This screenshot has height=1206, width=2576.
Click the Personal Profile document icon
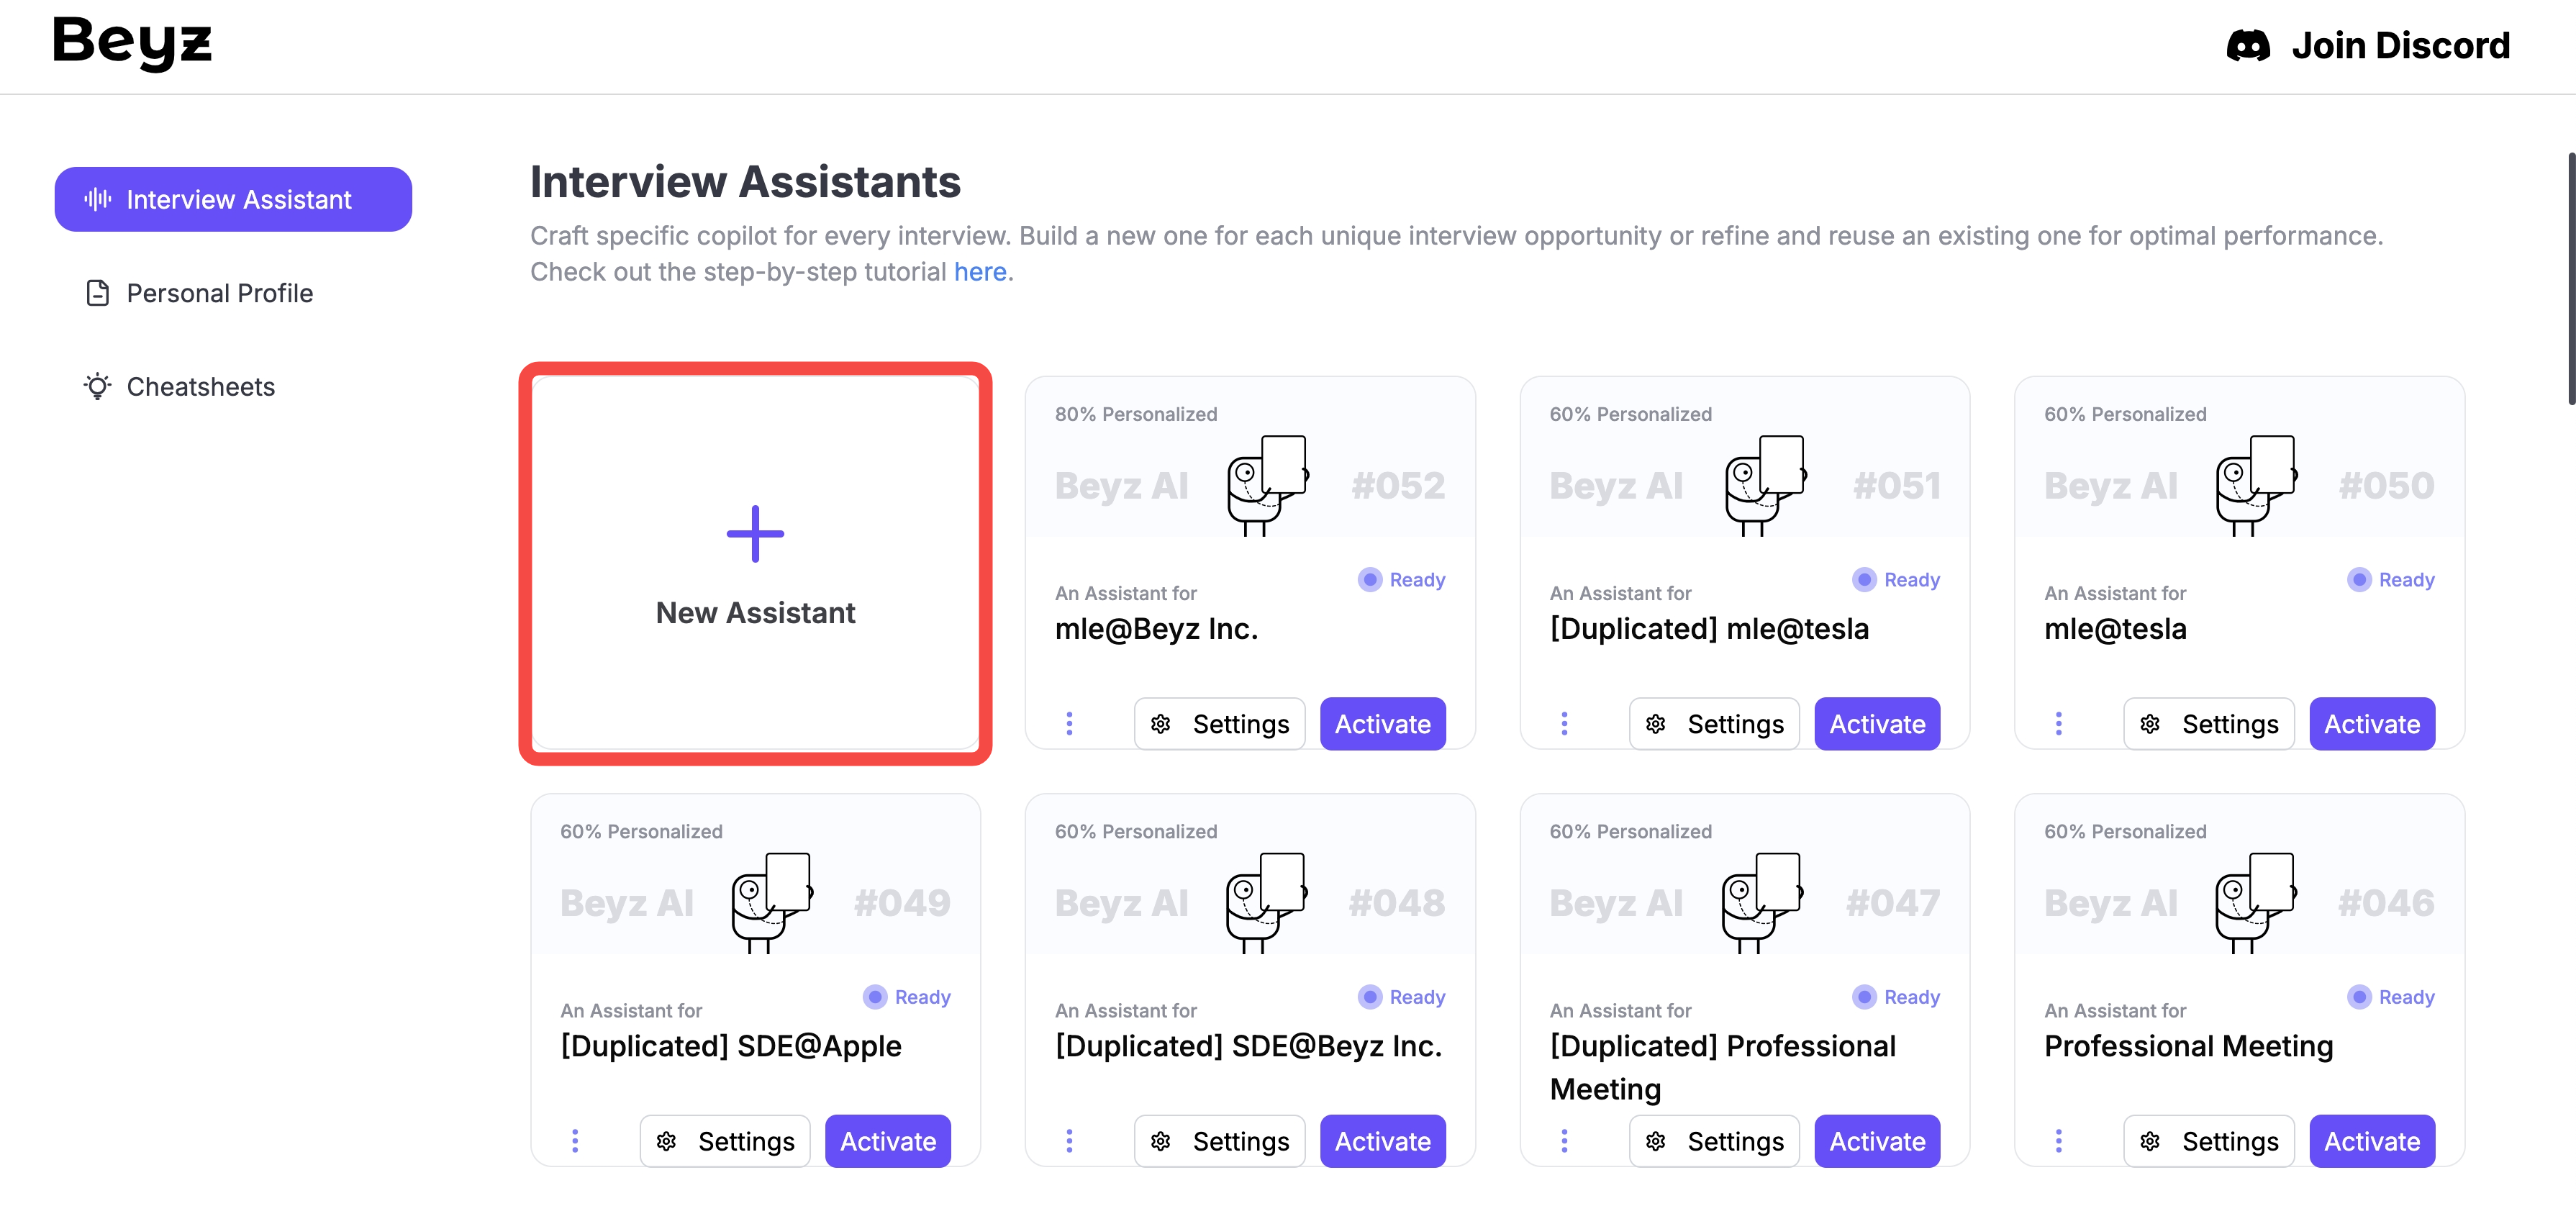(98, 293)
